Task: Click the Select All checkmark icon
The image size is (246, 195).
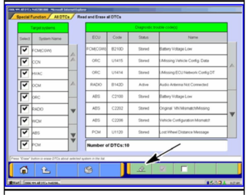Action: click(163, 169)
